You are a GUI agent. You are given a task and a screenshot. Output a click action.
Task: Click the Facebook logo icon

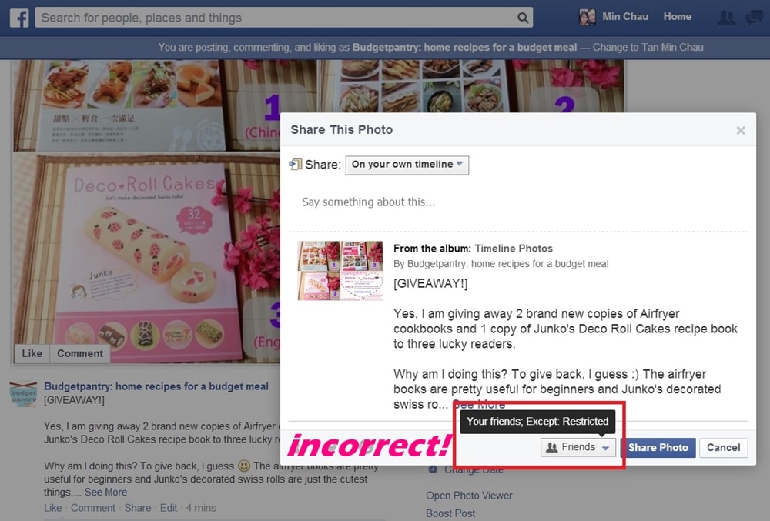(19, 18)
